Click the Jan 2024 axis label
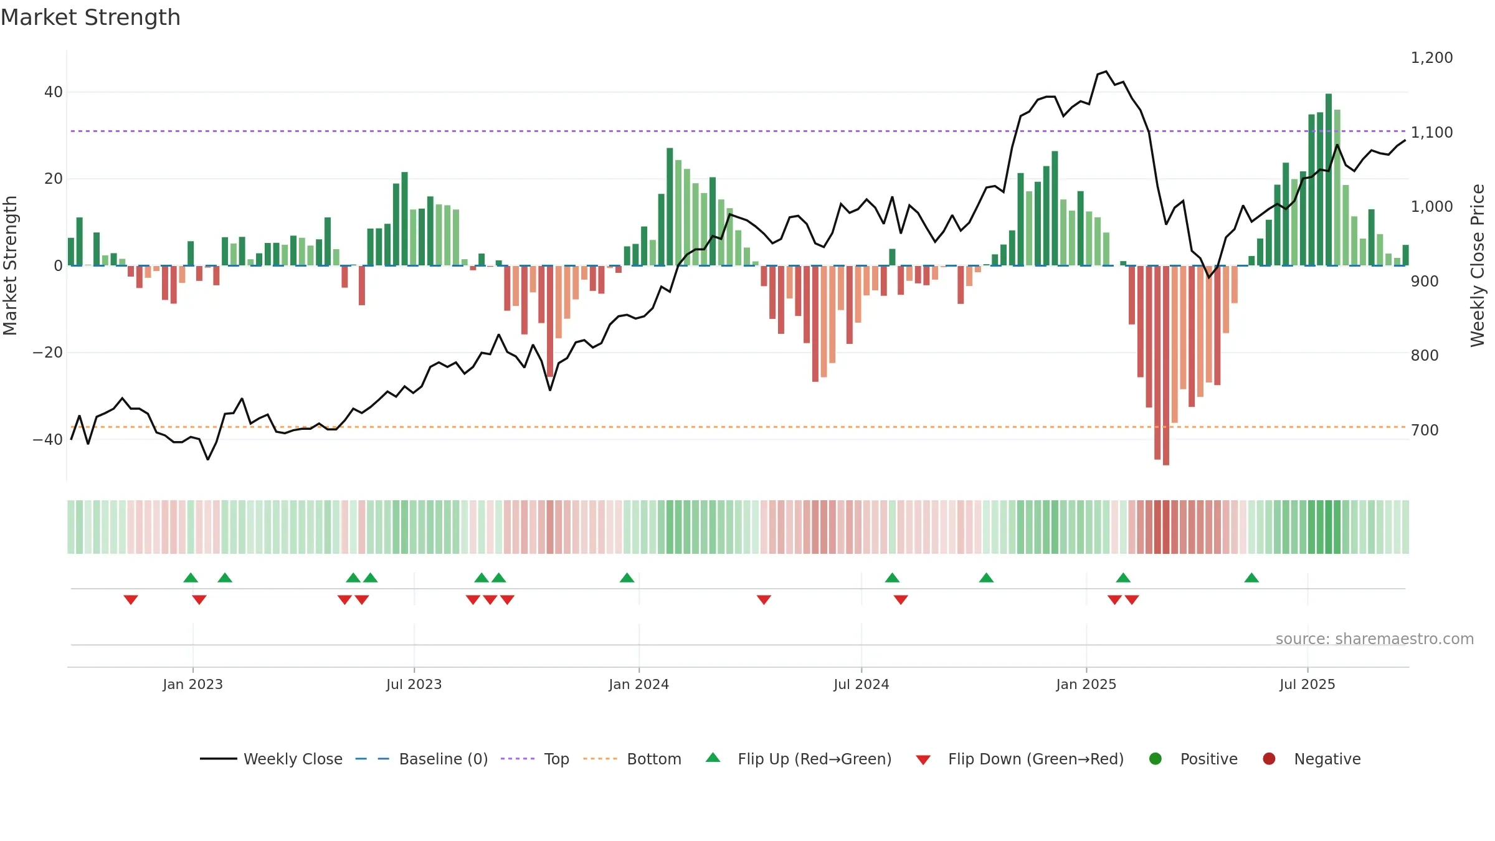The width and height of the screenshot is (1495, 841). tap(639, 685)
